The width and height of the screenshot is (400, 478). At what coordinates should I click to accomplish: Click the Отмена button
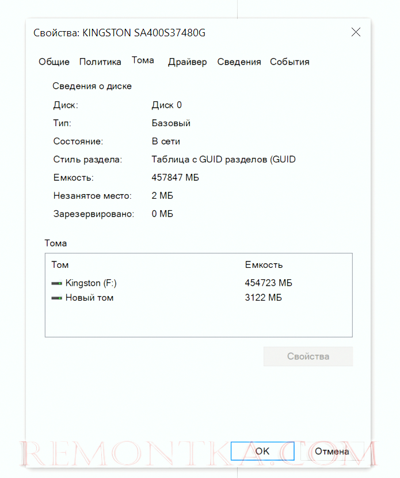(332, 451)
